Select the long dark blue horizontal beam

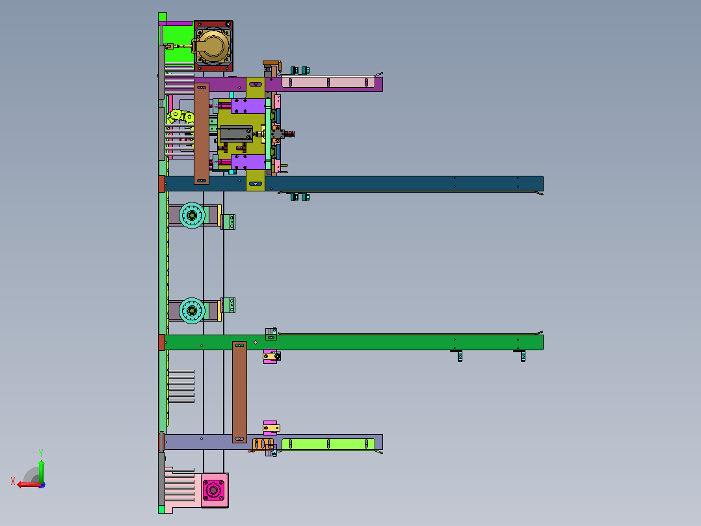pyautogui.click(x=354, y=184)
